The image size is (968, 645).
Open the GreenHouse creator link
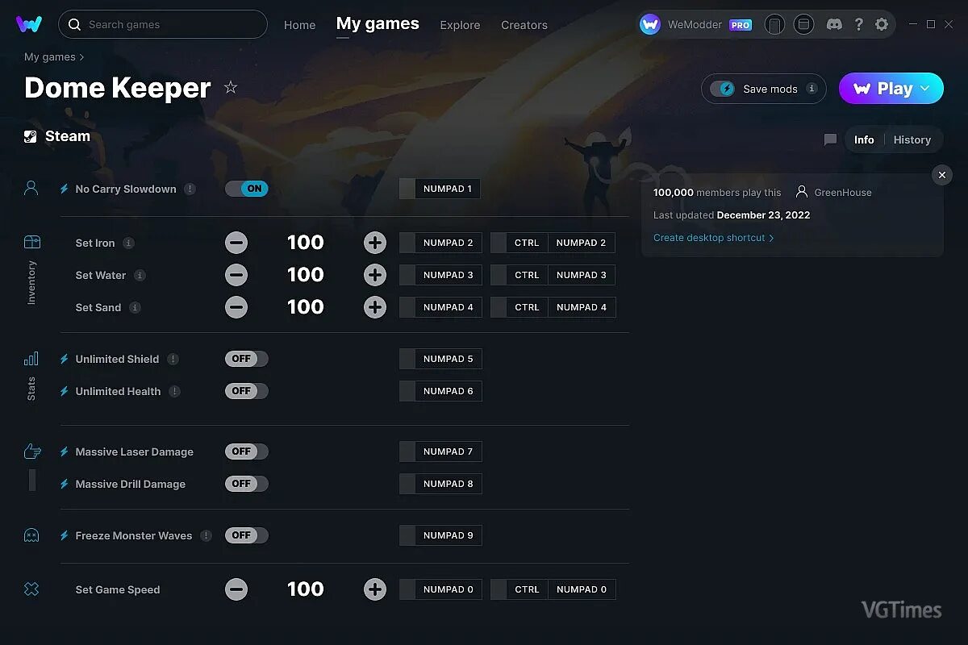834,193
